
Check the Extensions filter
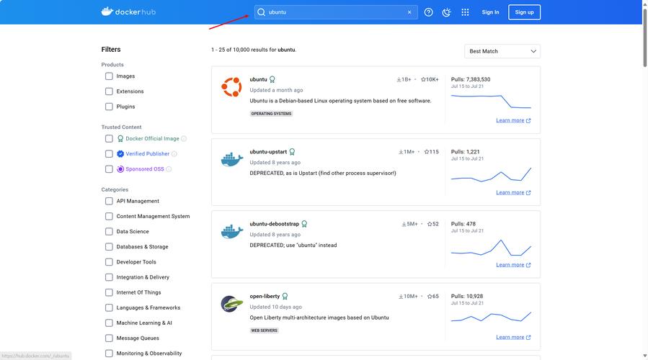pos(109,91)
